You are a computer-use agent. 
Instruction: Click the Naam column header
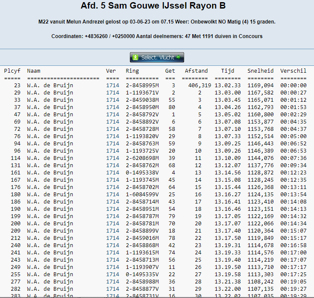[34, 71]
